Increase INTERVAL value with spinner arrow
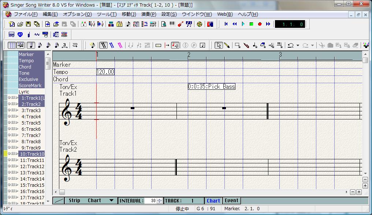372x215 pixels. click(159, 199)
